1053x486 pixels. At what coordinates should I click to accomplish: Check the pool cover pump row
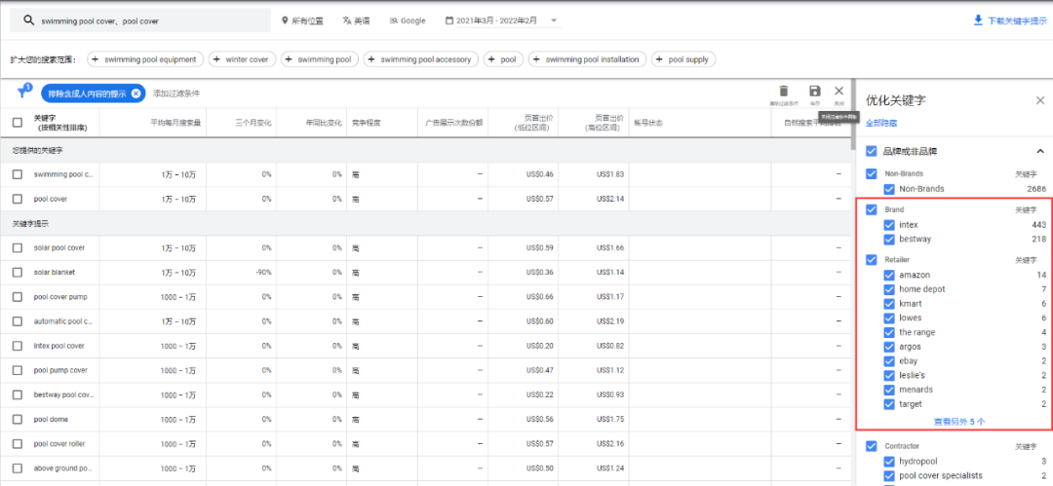click(x=18, y=297)
